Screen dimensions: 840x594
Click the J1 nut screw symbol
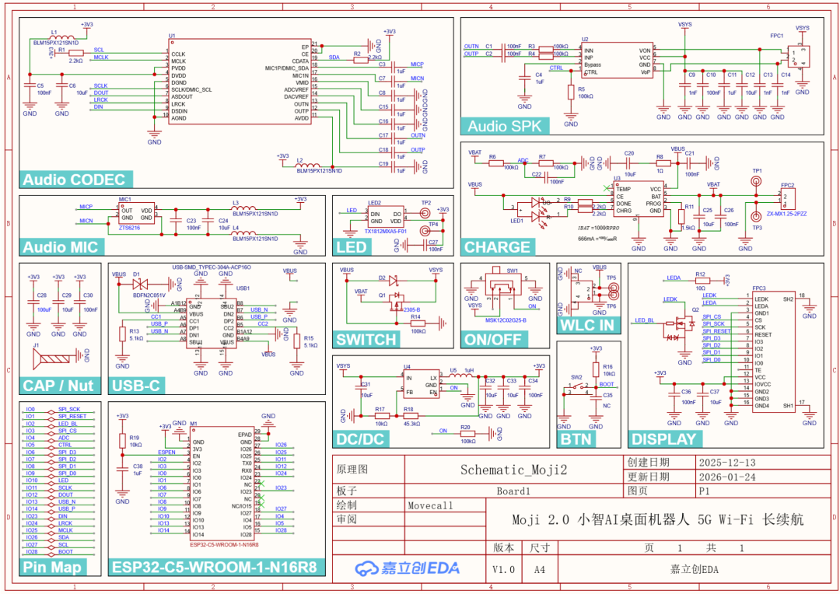(x=56, y=358)
